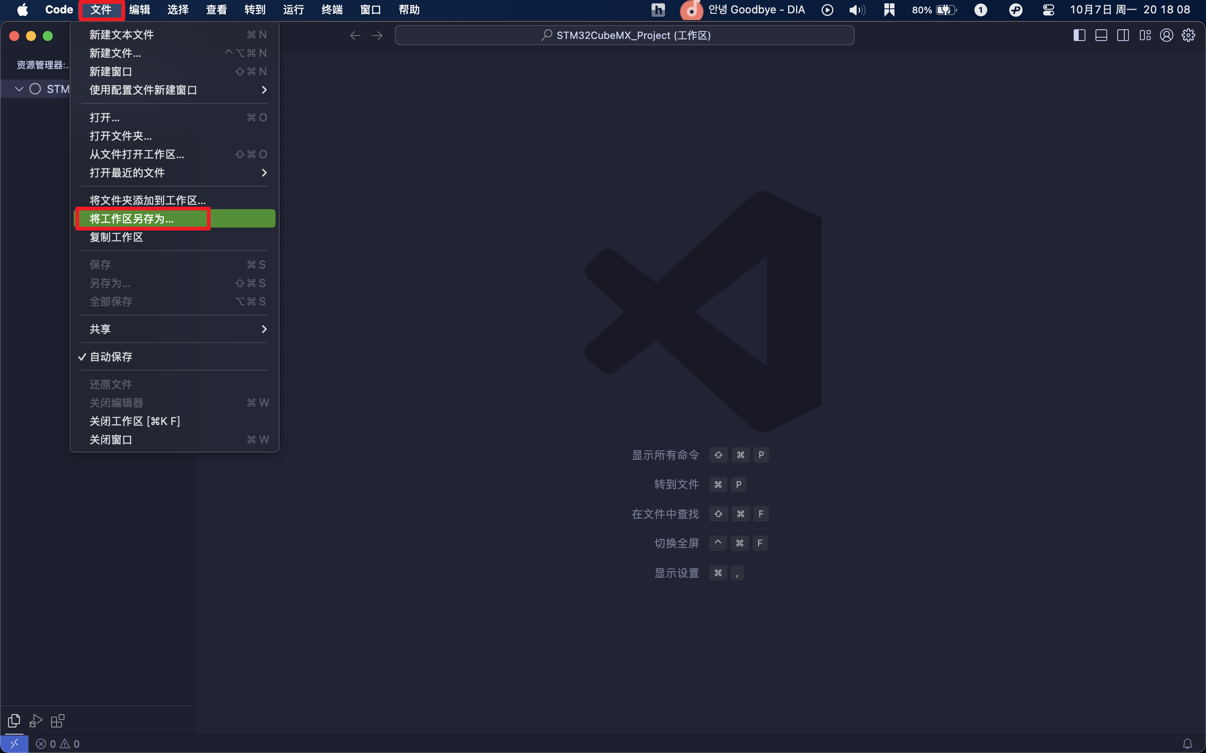
Task: Open the 终端 menu in menu bar
Action: click(x=331, y=10)
